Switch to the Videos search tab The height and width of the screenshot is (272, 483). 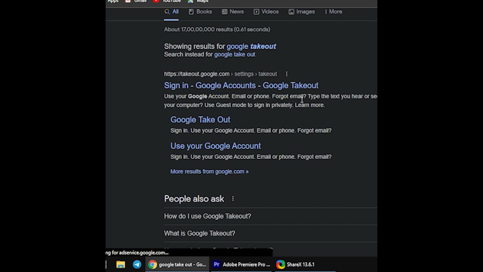266,12
